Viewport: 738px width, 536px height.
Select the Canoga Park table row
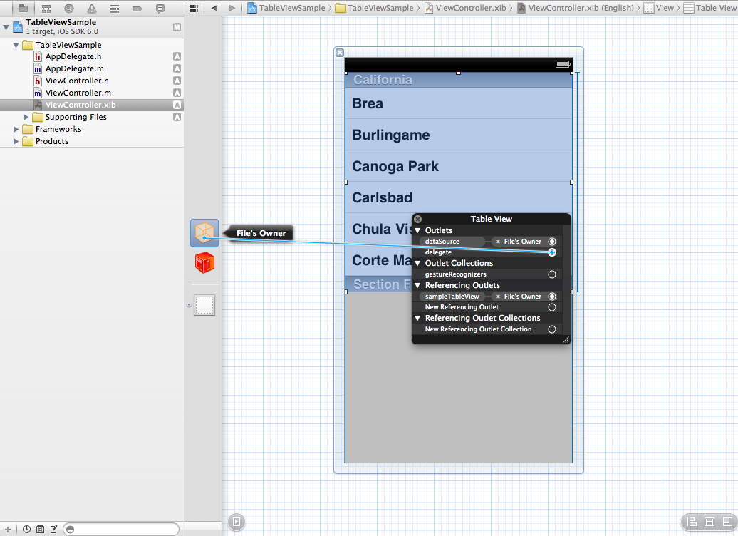click(459, 166)
